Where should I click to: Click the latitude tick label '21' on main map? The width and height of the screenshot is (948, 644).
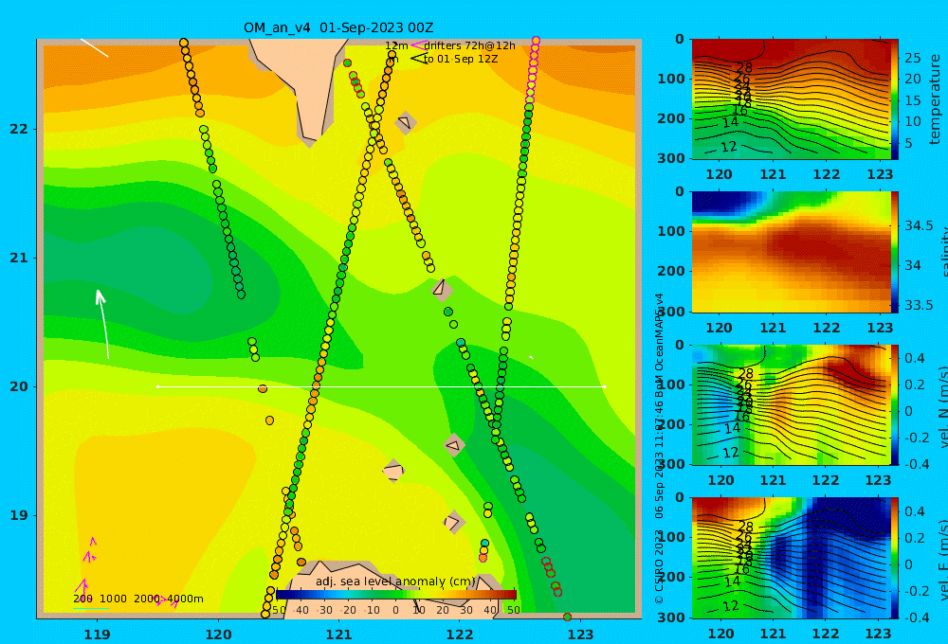pyautogui.click(x=19, y=258)
